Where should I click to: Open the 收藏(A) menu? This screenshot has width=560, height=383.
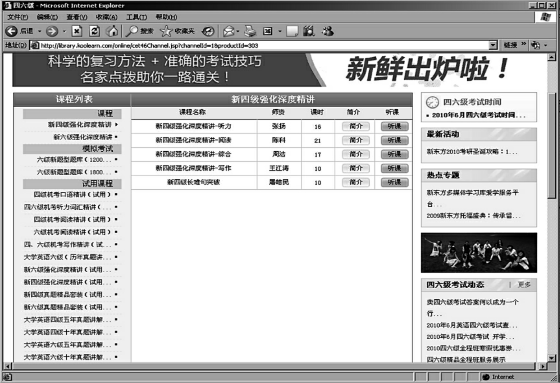[x=106, y=17]
